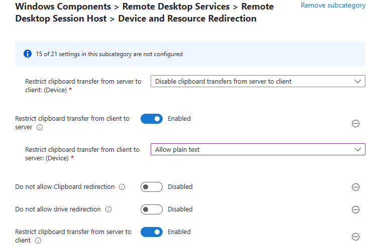The image size is (367, 245).
Task: Enable the Do not allow Clipboard redirection toggle
Action: pos(152,187)
